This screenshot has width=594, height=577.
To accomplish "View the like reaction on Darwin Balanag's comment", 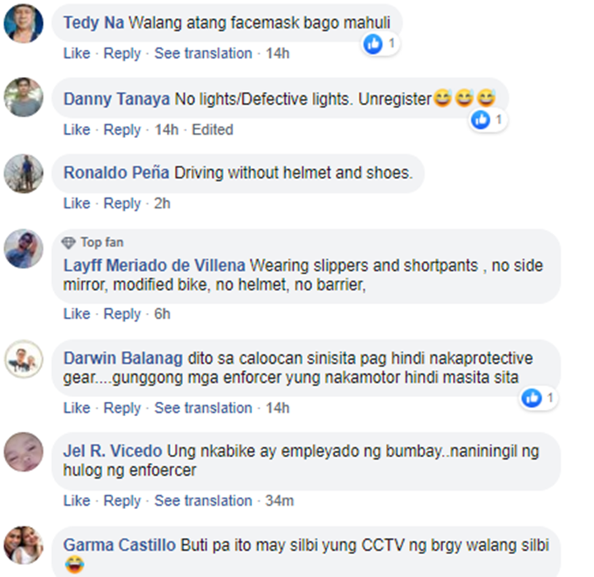I will point(539,399).
